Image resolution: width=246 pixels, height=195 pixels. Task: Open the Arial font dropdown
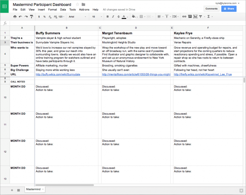78,16
